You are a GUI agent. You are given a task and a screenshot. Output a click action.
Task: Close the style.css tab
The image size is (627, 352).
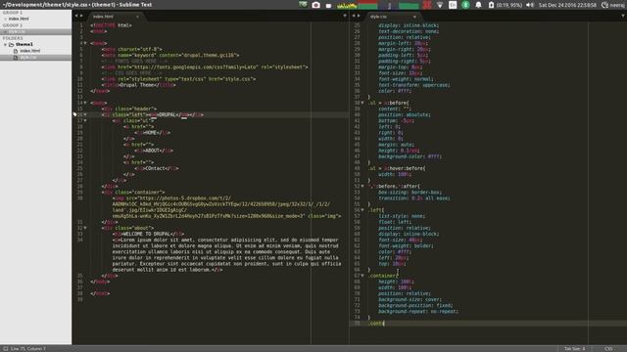pyautogui.click(x=414, y=17)
